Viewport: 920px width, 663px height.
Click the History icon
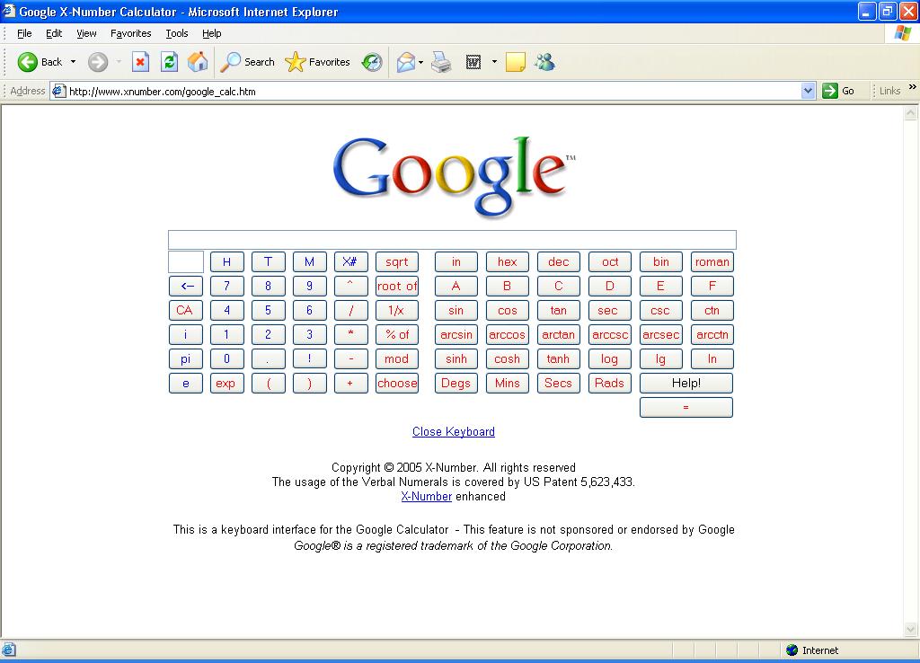(372, 62)
